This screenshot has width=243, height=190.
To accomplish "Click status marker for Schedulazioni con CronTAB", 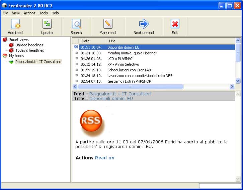I will point(77,70).
